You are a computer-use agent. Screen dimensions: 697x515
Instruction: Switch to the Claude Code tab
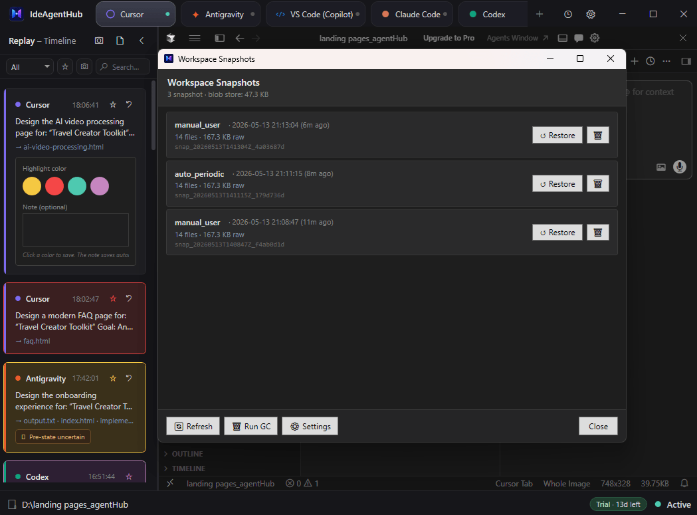point(412,14)
